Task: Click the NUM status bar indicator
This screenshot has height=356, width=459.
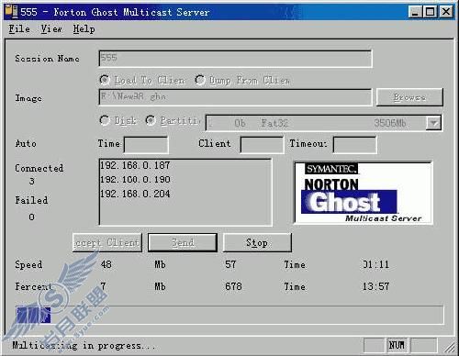Action: coord(397,345)
